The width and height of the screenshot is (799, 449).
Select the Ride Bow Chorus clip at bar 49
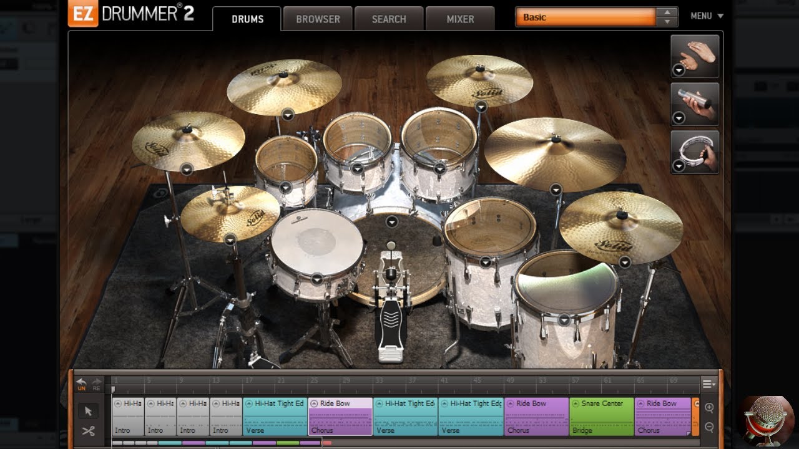[536, 417]
